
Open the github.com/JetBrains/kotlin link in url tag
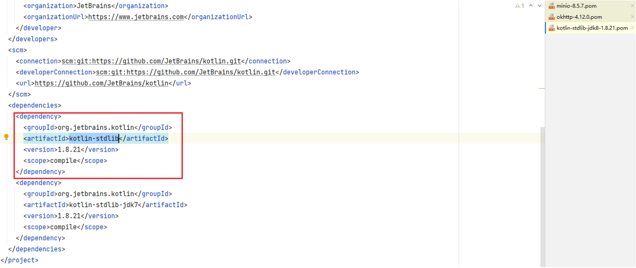click(x=101, y=83)
